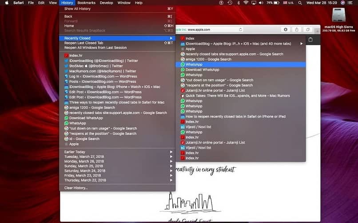Screen dimensions: 358x223
Task: Expand Thursday, March 22, 2018 history
Action: [x=117, y=180]
